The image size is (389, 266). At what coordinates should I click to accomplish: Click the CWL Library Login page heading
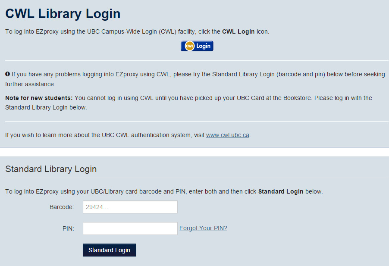(63, 14)
